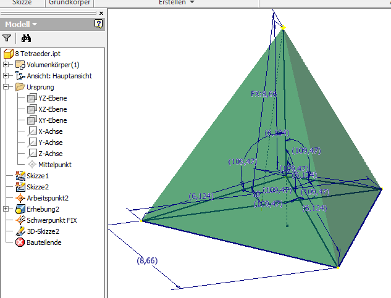Click the Arbeitspunkt2 work point icon
Screen dimensions: 391x298
(20, 198)
